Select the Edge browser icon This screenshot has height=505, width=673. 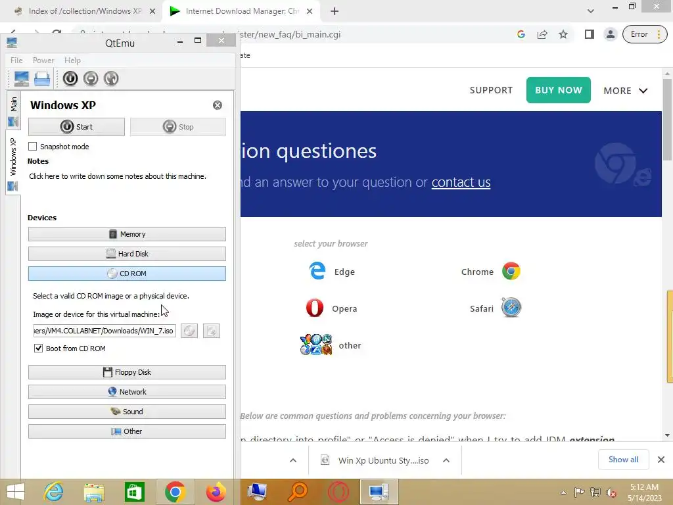[x=317, y=271]
